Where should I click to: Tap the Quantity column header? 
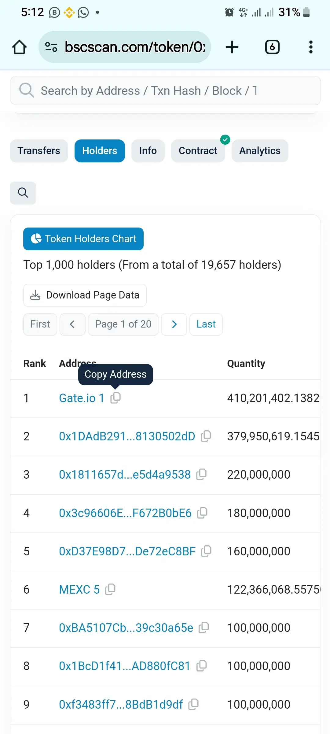pyautogui.click(x=246, y=364)
